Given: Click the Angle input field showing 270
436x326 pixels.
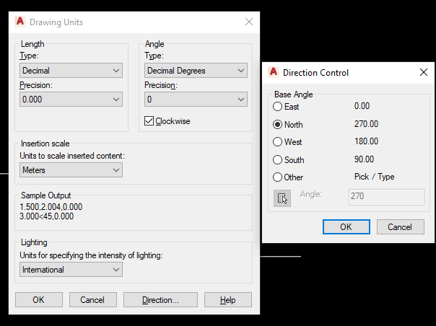Looking at the screenshot, I should 386,197.
